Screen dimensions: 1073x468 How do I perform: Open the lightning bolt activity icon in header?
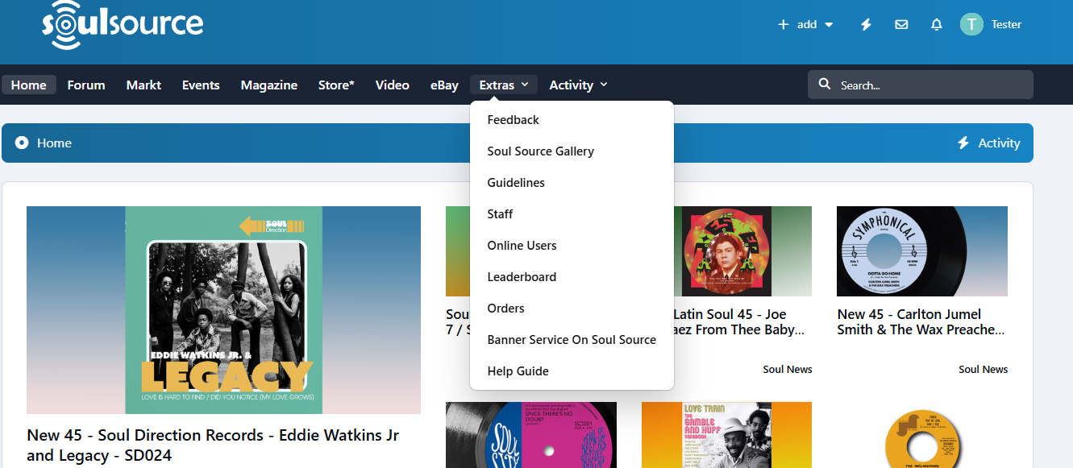[866, 24]
